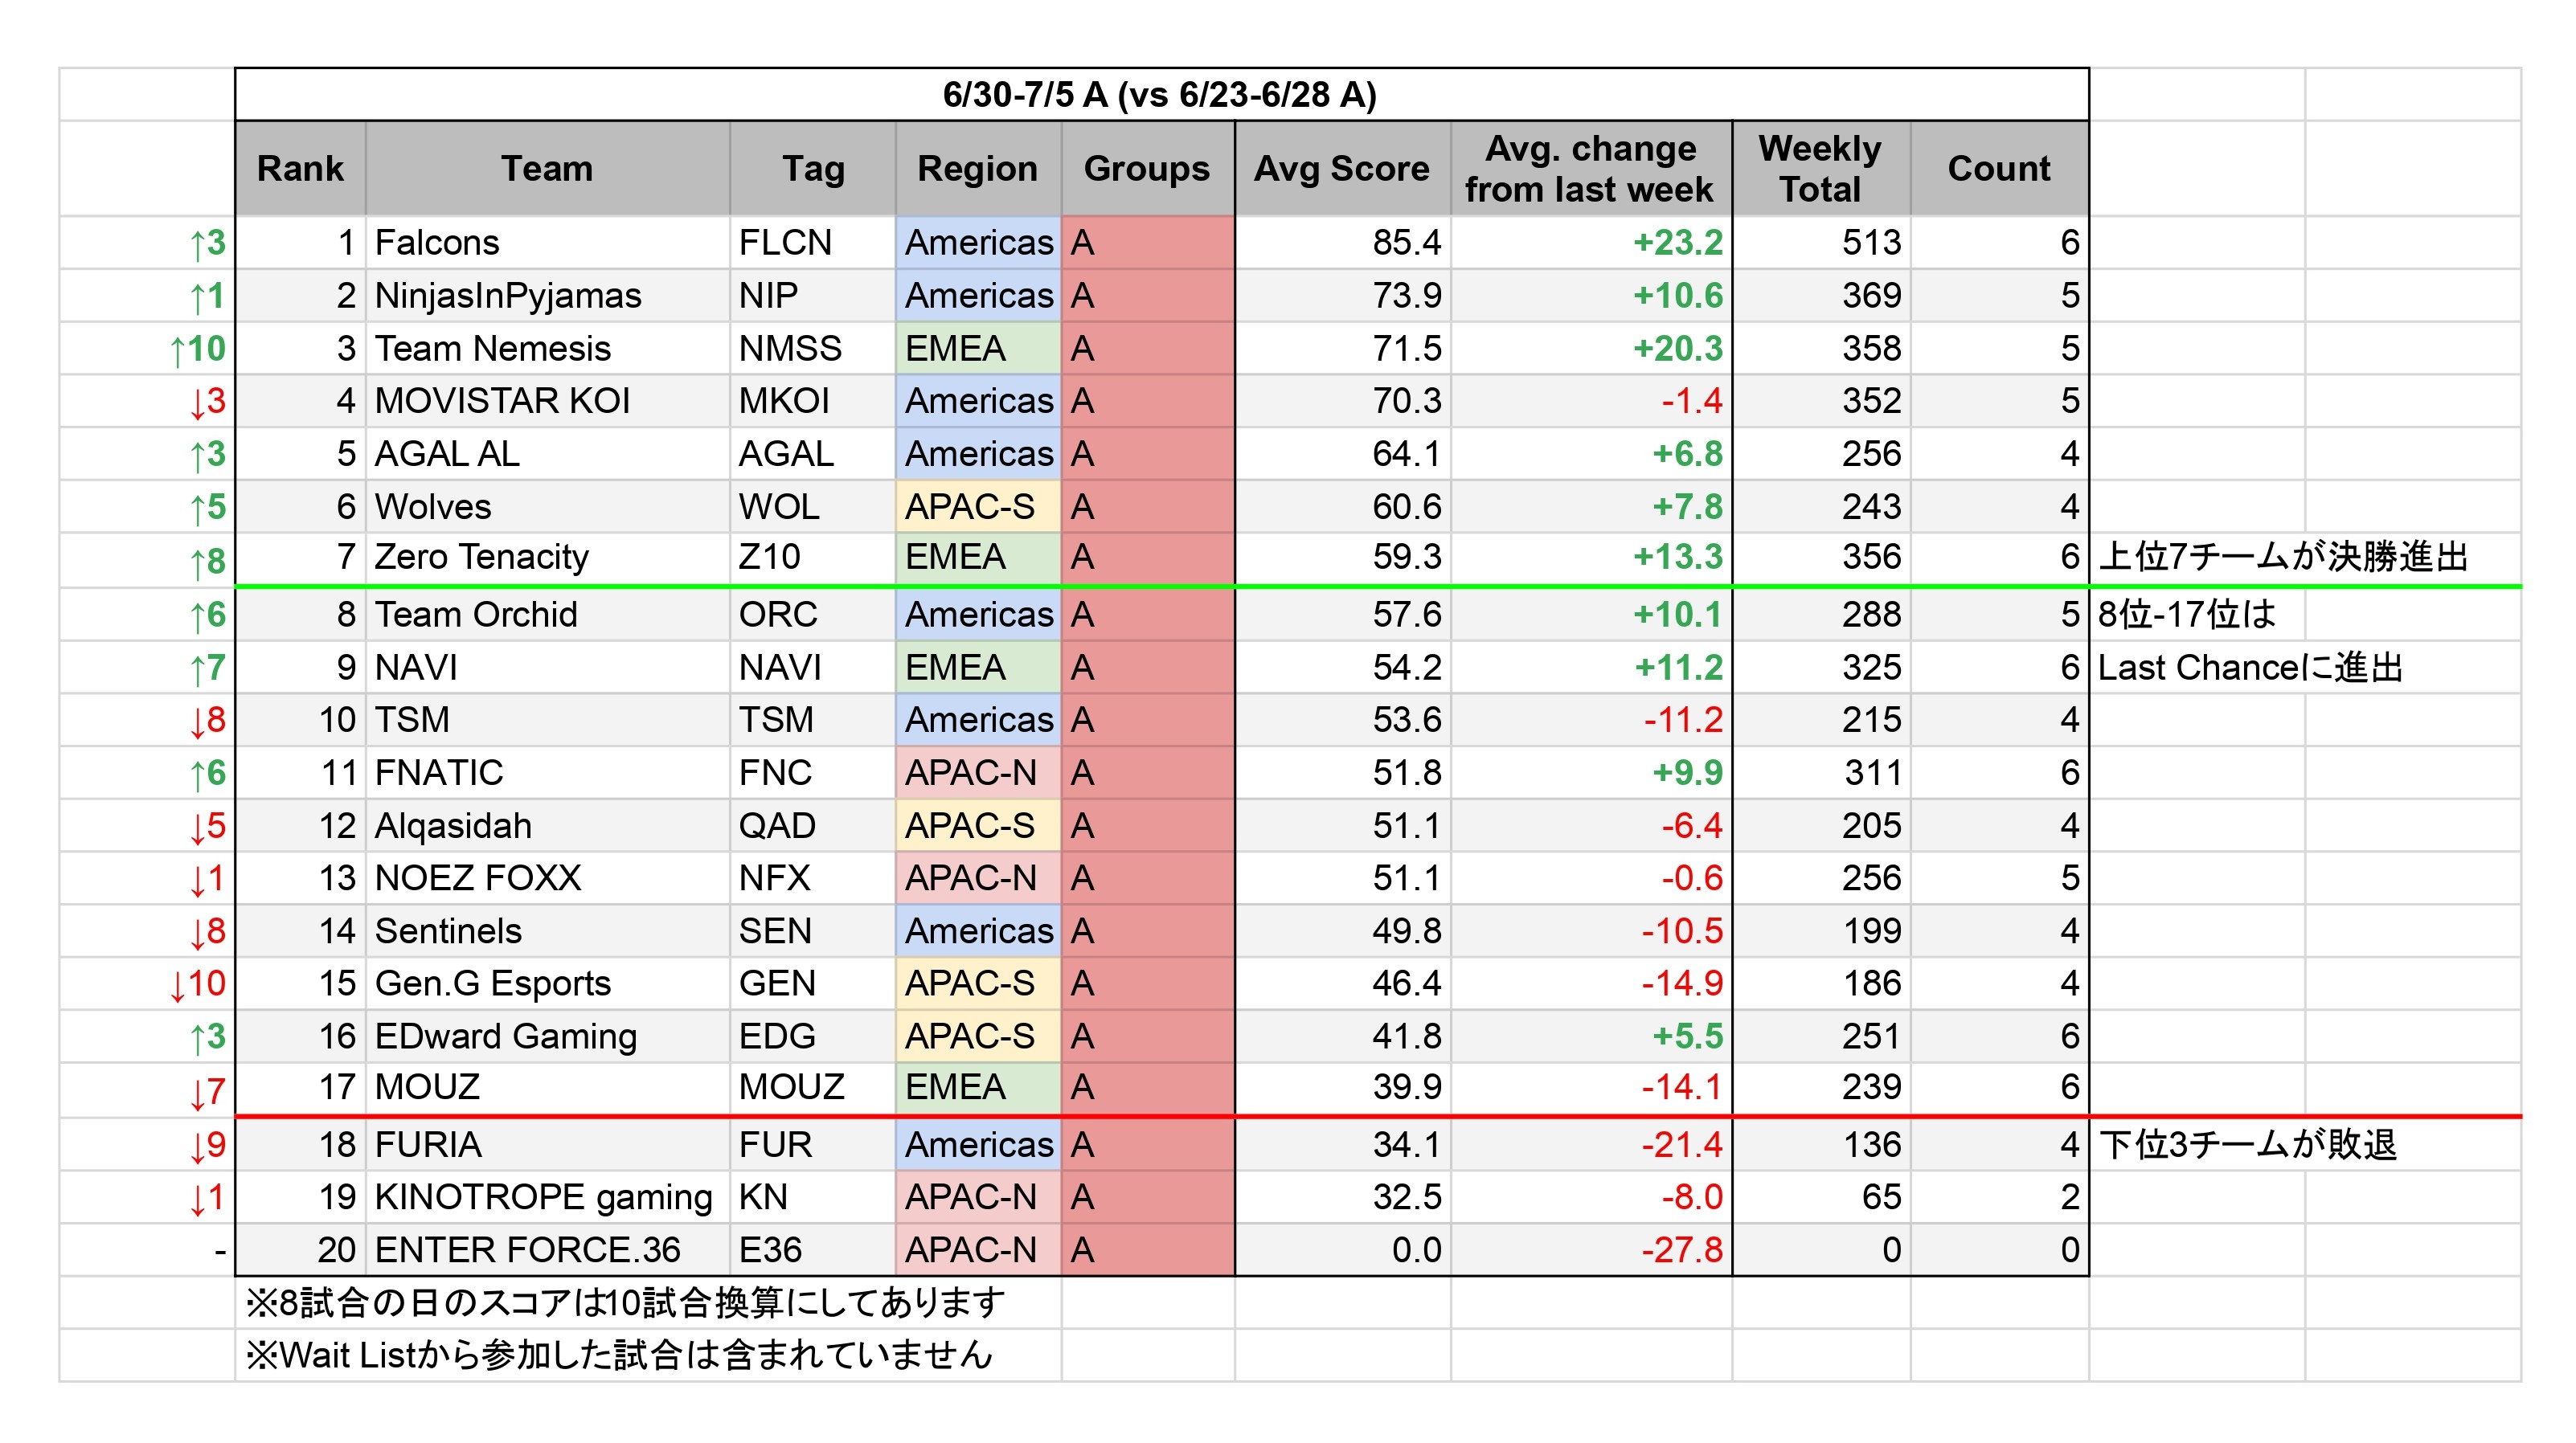Click the '325' weekly total cell
Image resolution: width=2576 pixels, height=1443 pixels.
pos(1821,668)
